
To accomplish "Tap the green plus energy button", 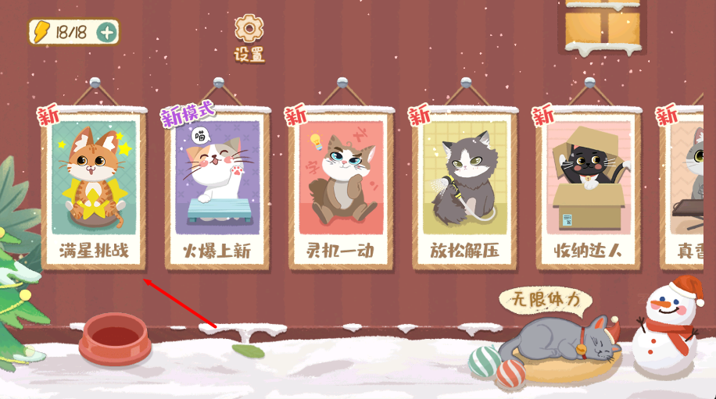I will pyautogui.click(x=107, y=32).
